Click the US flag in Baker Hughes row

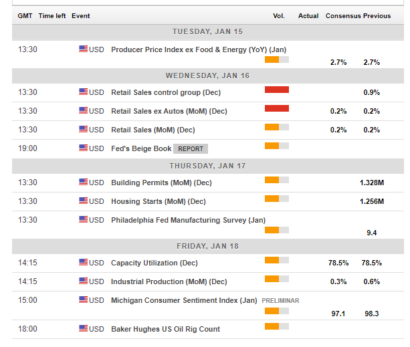[84, 329]
